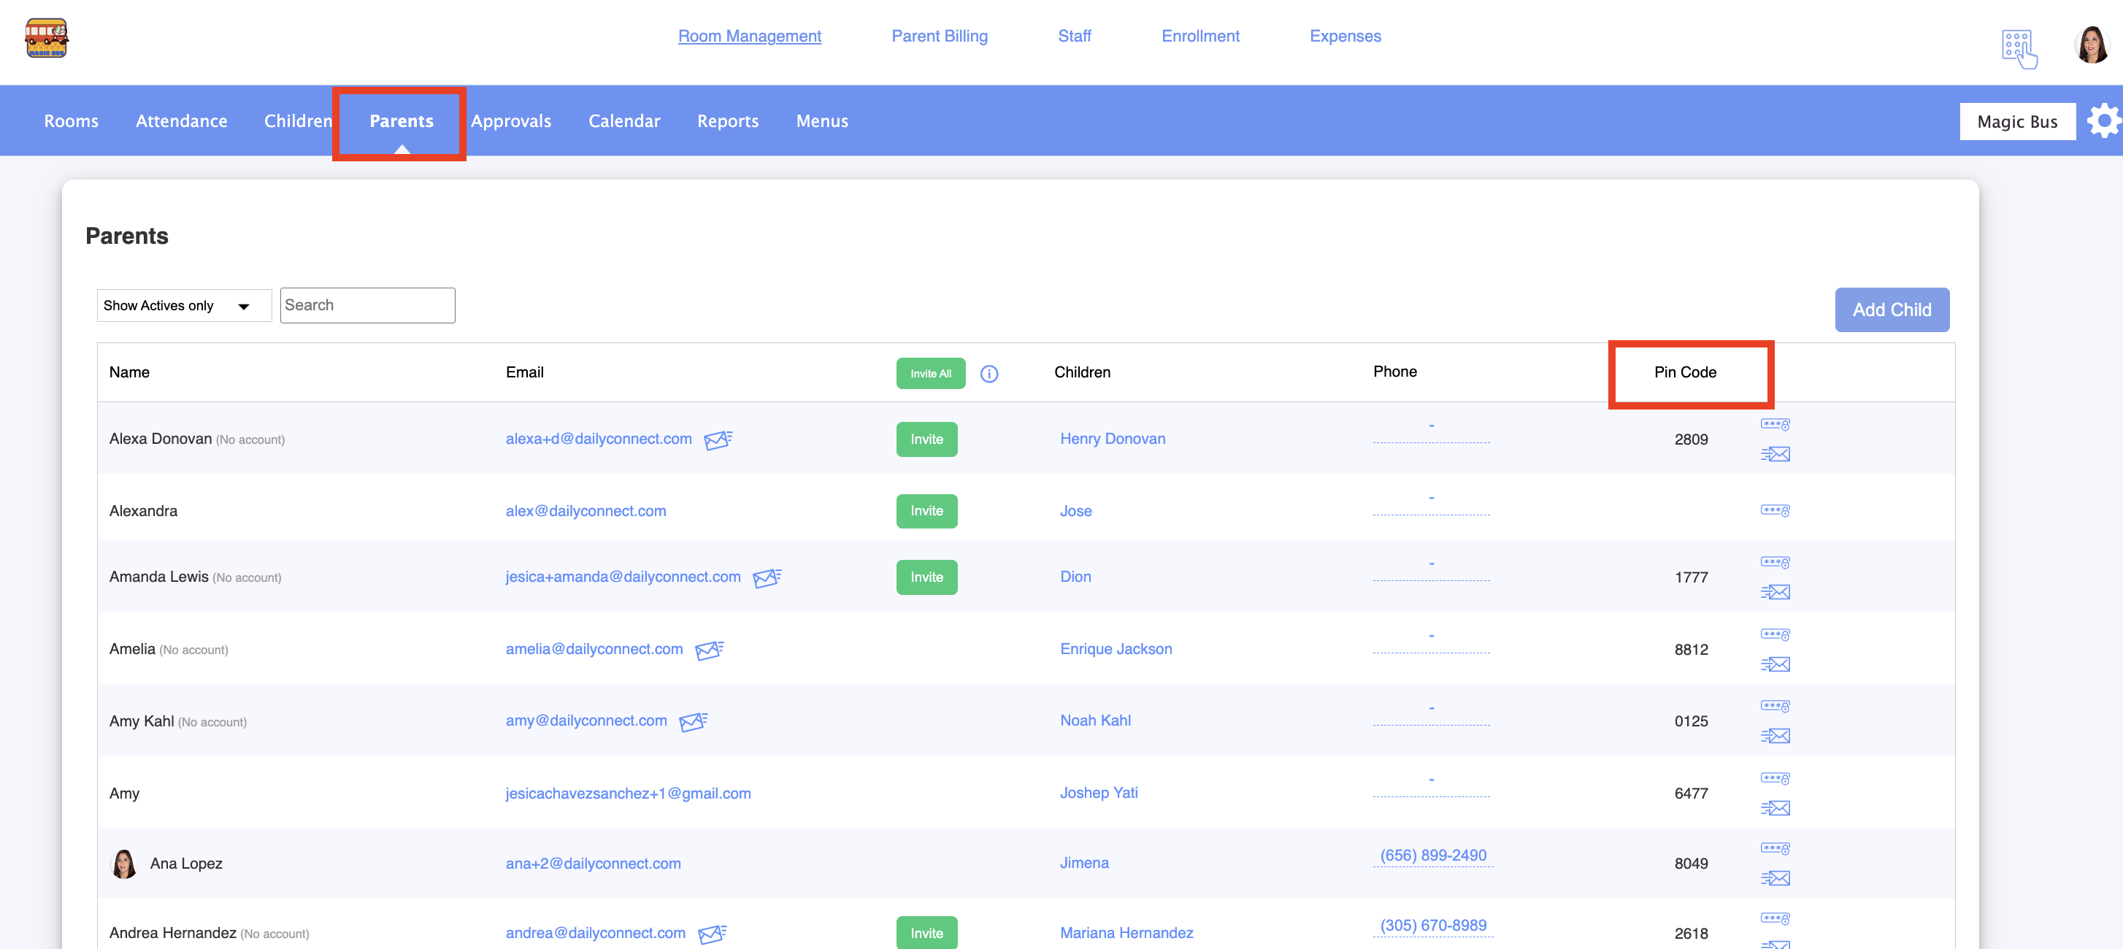The height and width of the screenshot is (949, 2123).
Task: Click the envelope icon beside alexa+d@dailyconnect.com
Action: click(718, 440)
